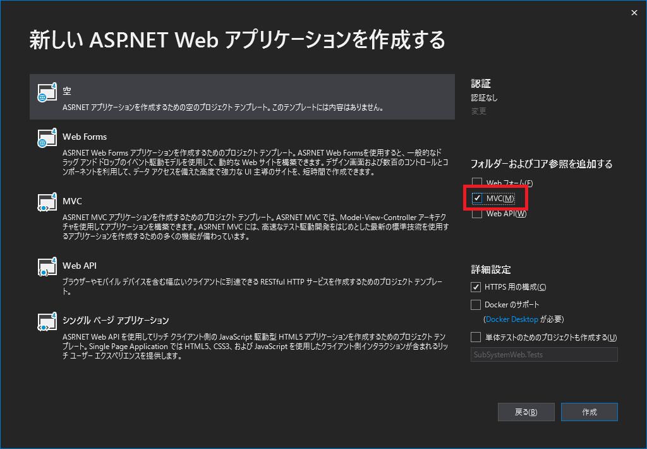Click the SubSystemWeb.Tests name field
Image resolution: width=647 pixels, height=449 pixels.
544,354
